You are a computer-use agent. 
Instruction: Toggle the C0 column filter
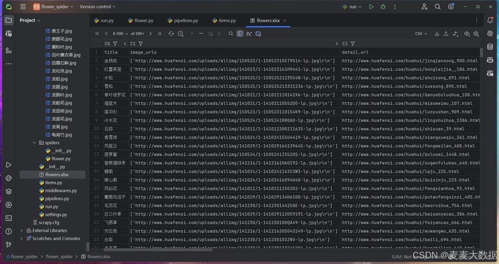pos(115,44)
